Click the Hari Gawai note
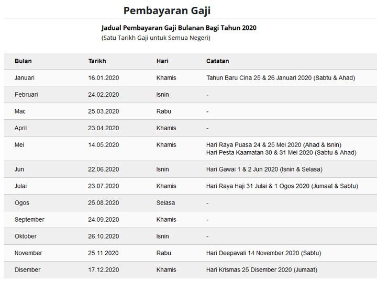Screen dimensions: 377x283 [x=264, y=169]
